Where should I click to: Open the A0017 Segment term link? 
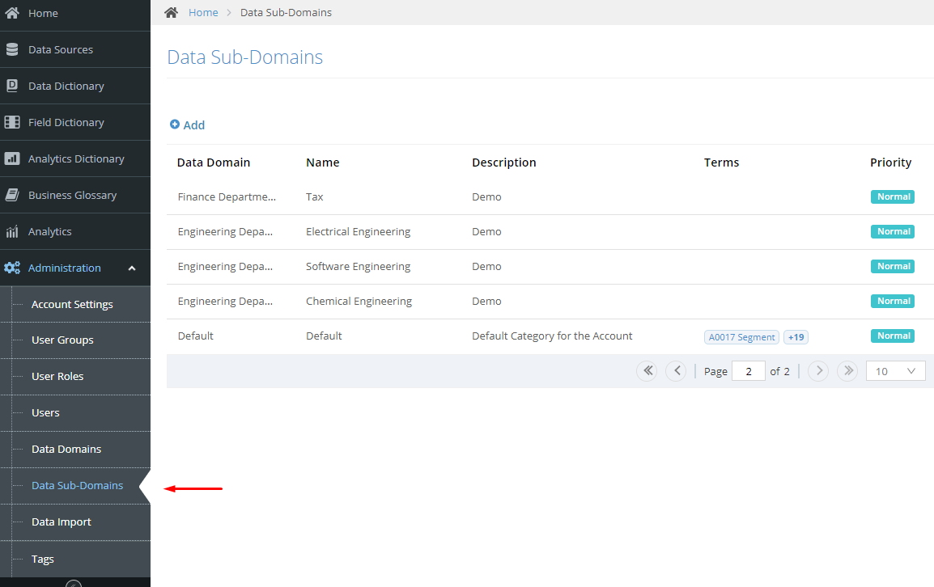741,336
